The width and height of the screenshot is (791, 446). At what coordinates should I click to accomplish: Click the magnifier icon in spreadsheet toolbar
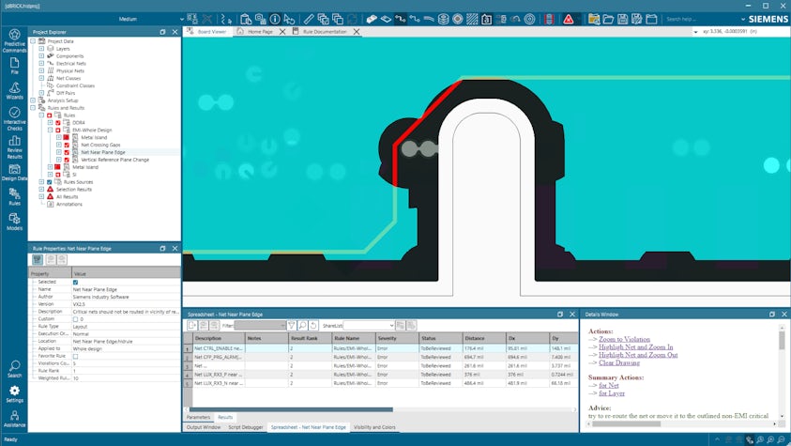pos(303,326)
